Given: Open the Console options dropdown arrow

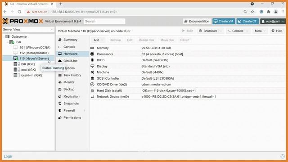Looking at the screenshot, I should coord(247,31).
